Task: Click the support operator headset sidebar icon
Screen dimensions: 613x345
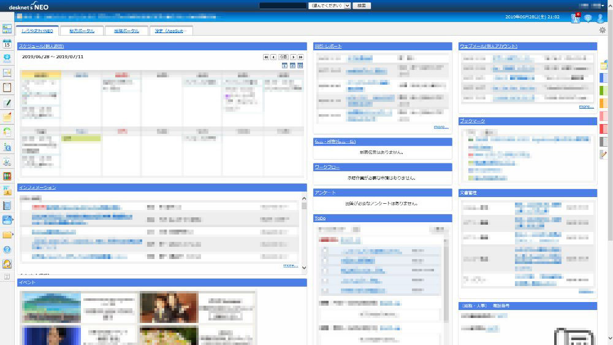Action: [x=7, y=264]
